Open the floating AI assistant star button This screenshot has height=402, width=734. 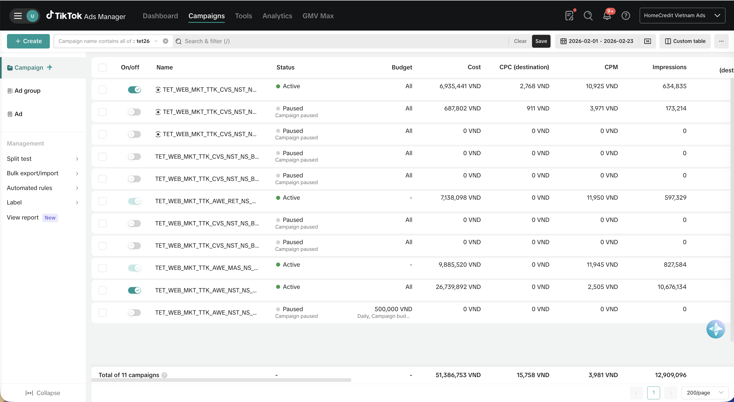point(715,329)
